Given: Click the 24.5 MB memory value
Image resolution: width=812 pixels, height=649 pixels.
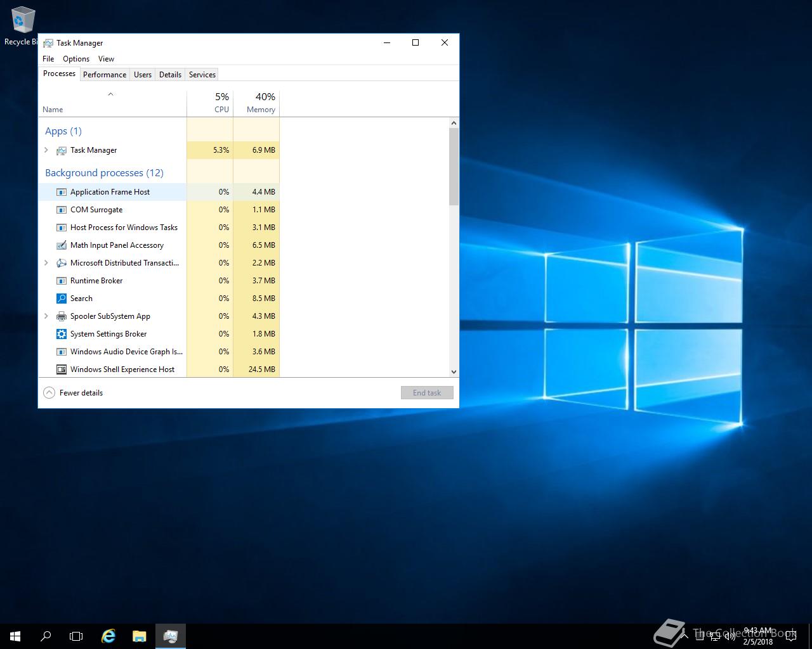Looking at the screenshot, I should pyautogui.click(x=261, y=369).
